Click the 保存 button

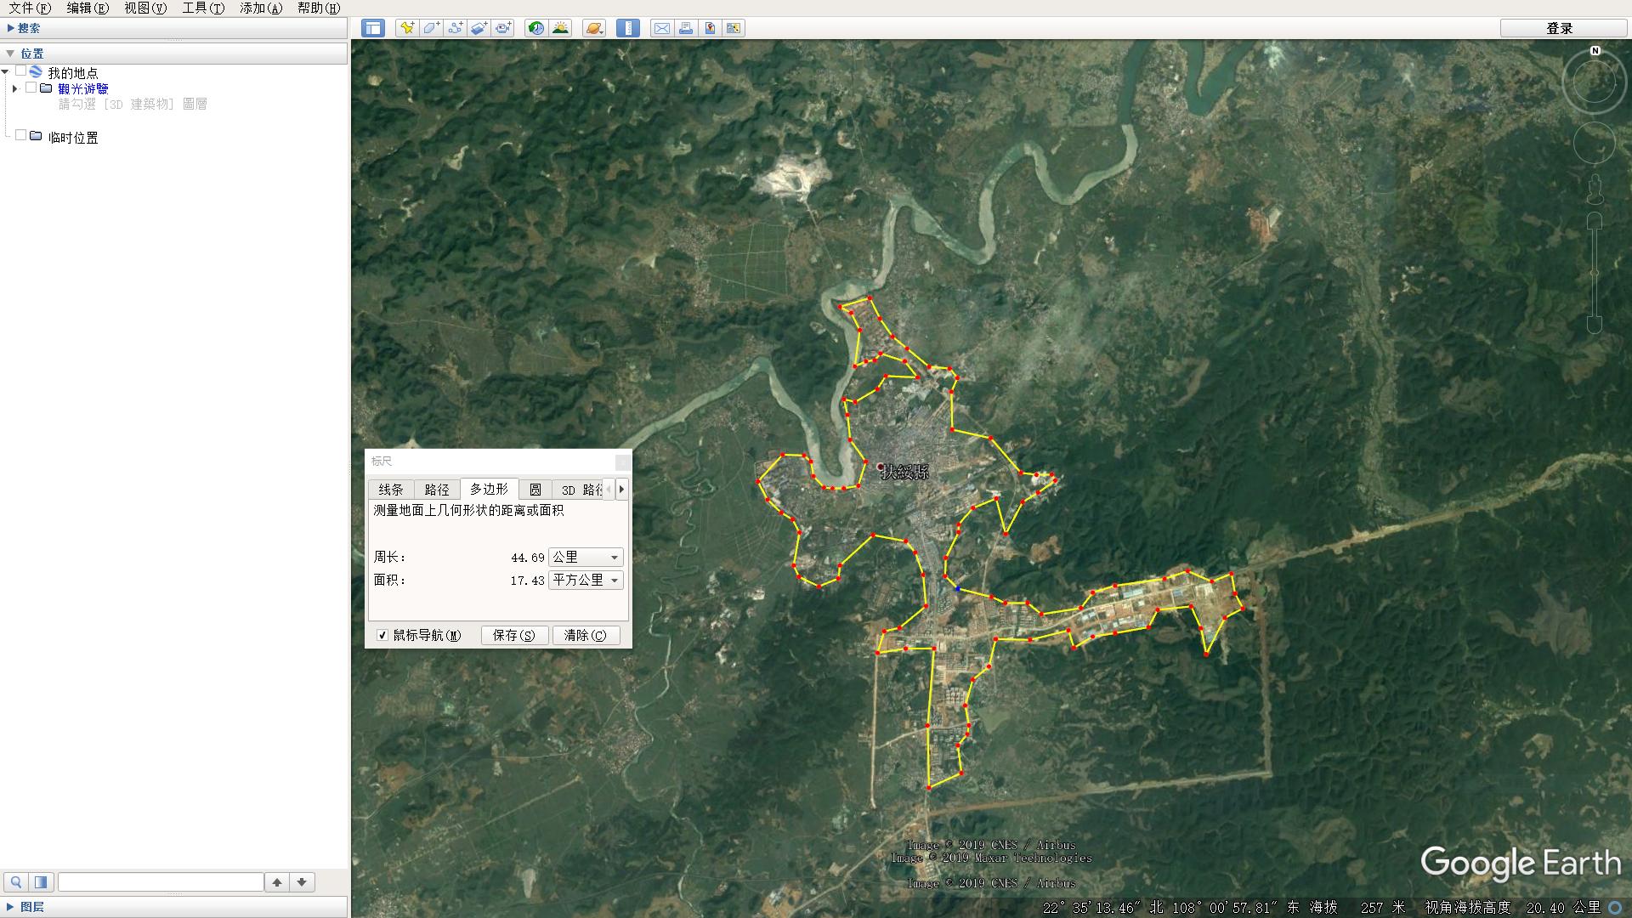click(514, 635)
